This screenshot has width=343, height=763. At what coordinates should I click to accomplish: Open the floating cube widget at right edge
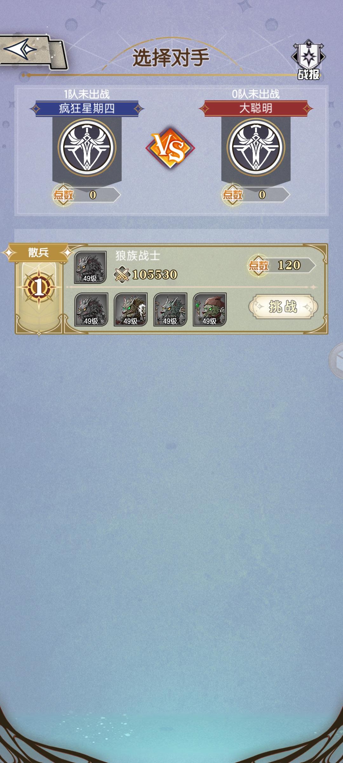click(x=336, y=361)
